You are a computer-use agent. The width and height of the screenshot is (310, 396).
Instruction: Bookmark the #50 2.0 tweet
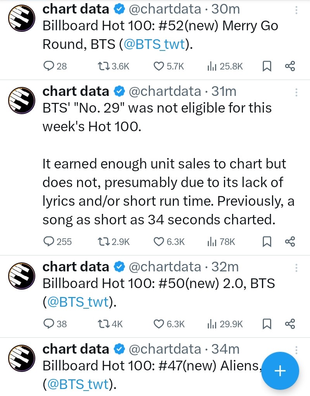point(267,323)
